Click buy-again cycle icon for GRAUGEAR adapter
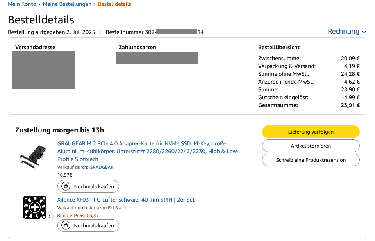375x241 pixels. pos(66,186)
